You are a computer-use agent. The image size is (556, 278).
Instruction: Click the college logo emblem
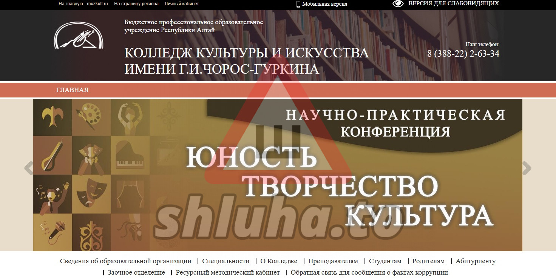tap(79, 36)
